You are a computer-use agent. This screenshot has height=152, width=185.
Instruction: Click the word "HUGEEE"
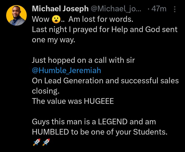[x=99, y=101]
